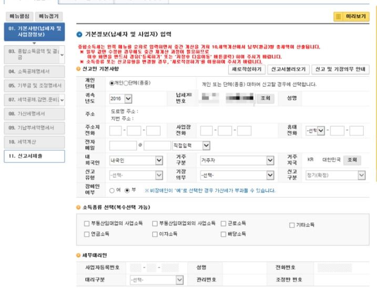Check 부동산임대업의 사업소득

point(87,223)
